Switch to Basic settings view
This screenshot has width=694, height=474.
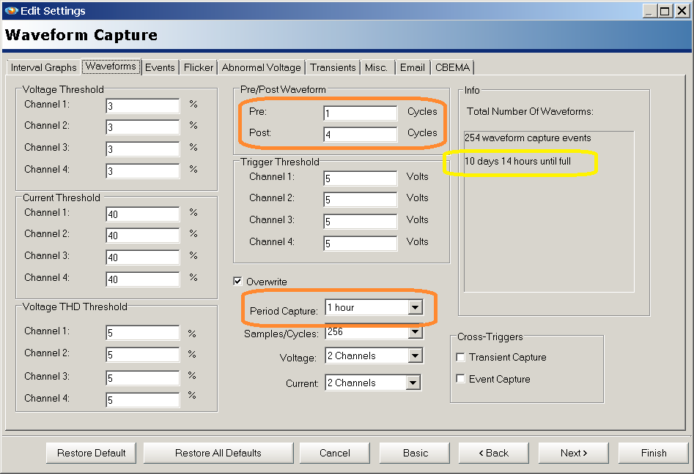coord(414,453)
